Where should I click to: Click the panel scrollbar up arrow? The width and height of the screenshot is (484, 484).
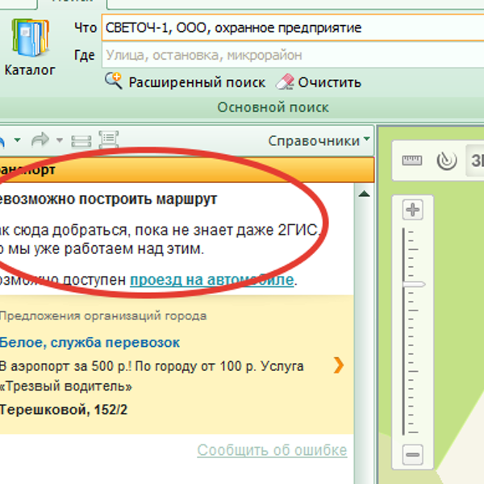pyautogui.click(x=365, y=194)
